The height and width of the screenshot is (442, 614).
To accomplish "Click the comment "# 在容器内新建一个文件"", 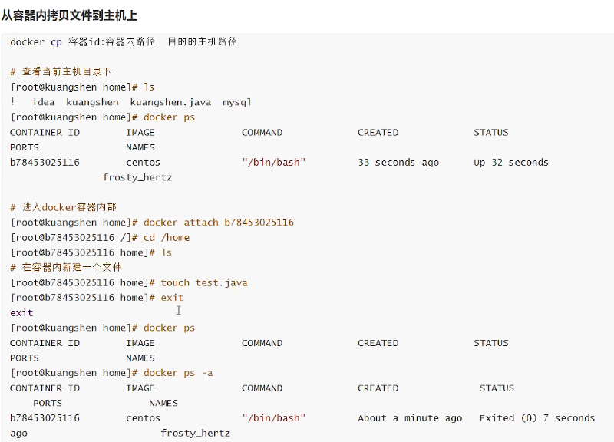I will [66, 267].
